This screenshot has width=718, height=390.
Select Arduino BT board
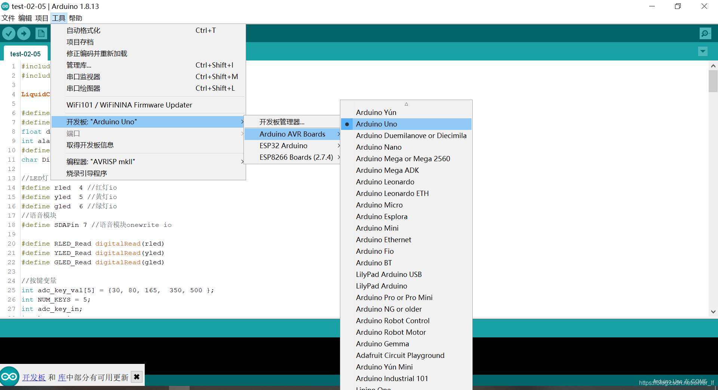(x=406, y=263)
